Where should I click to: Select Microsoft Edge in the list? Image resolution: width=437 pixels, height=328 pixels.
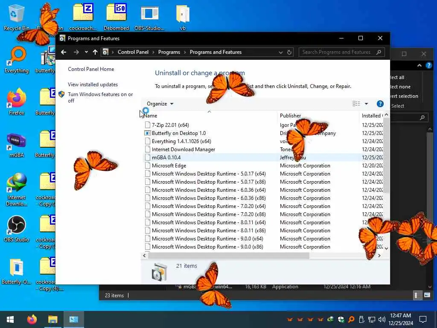tap(169, 165)
